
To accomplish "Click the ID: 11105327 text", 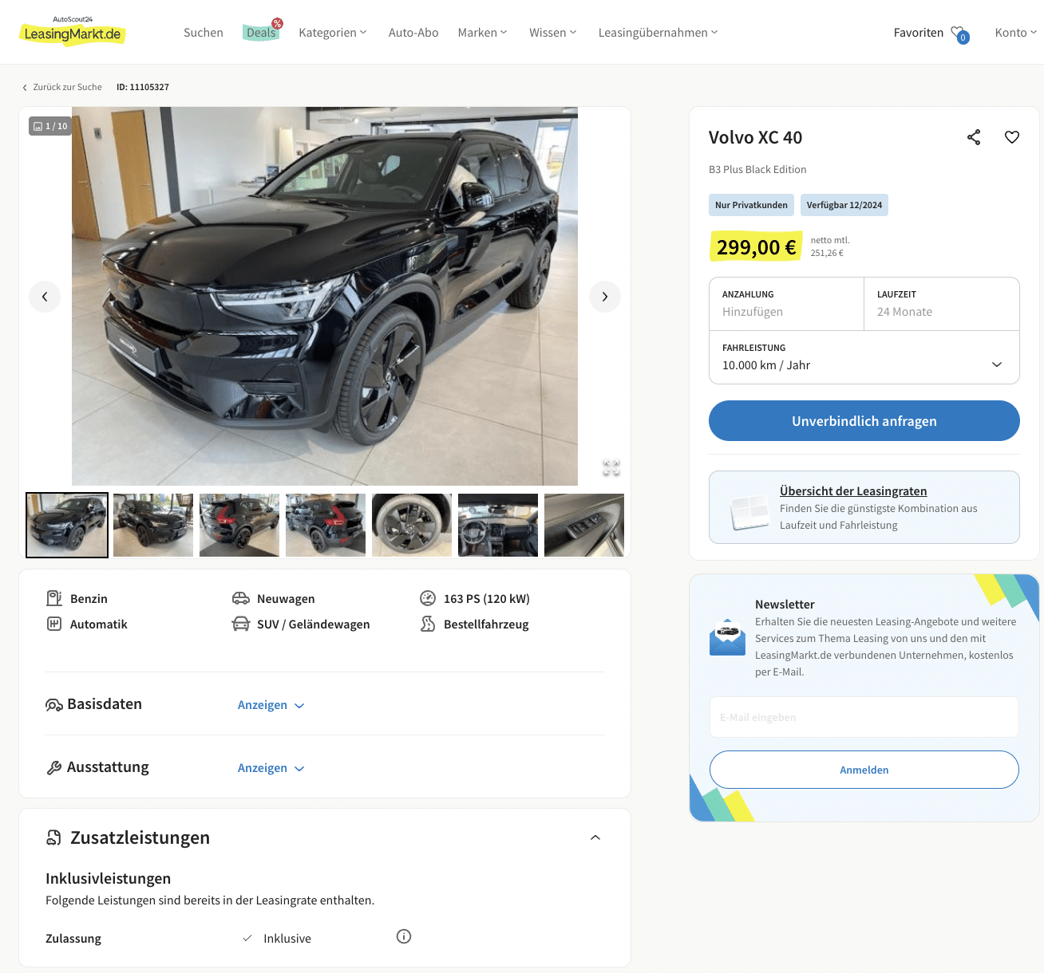I will click(x=143, y=87).
